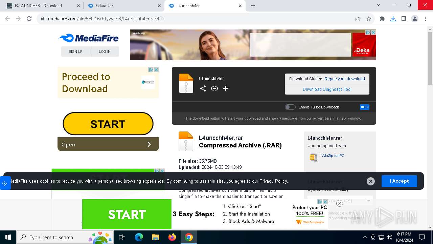Click the Deka banner ad image

pyautogui.click(x=253, y=45)
